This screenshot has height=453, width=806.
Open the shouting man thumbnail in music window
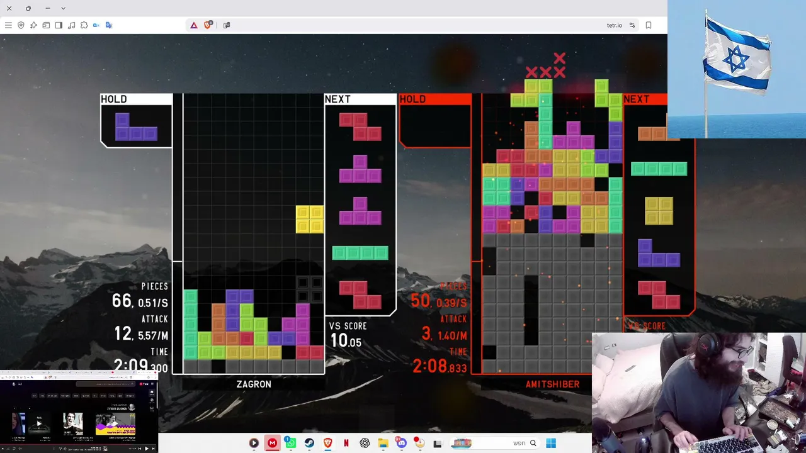(73, 423)
